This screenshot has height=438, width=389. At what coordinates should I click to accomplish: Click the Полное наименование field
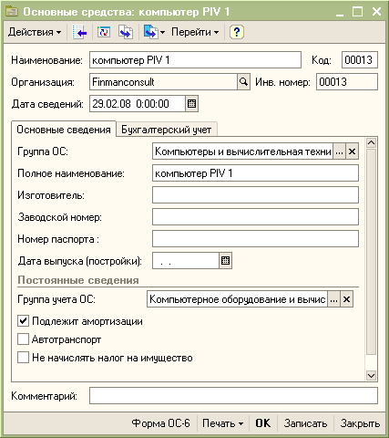(255, 173)
